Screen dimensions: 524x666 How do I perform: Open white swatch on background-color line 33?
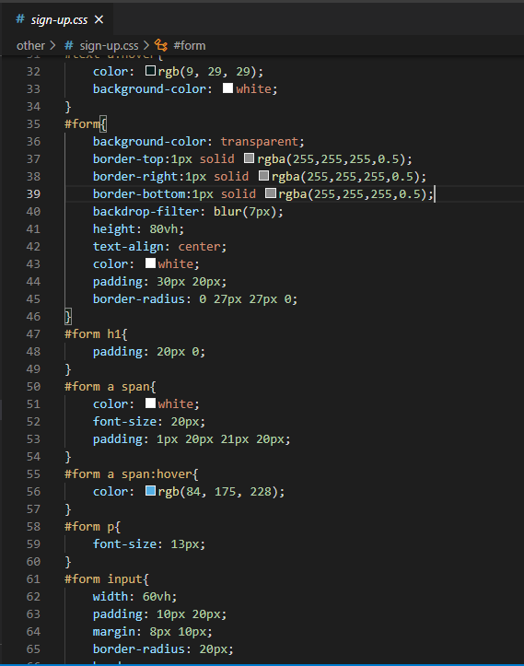point(228,88)
